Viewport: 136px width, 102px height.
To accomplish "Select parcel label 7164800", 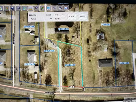I will click(106, 25).
